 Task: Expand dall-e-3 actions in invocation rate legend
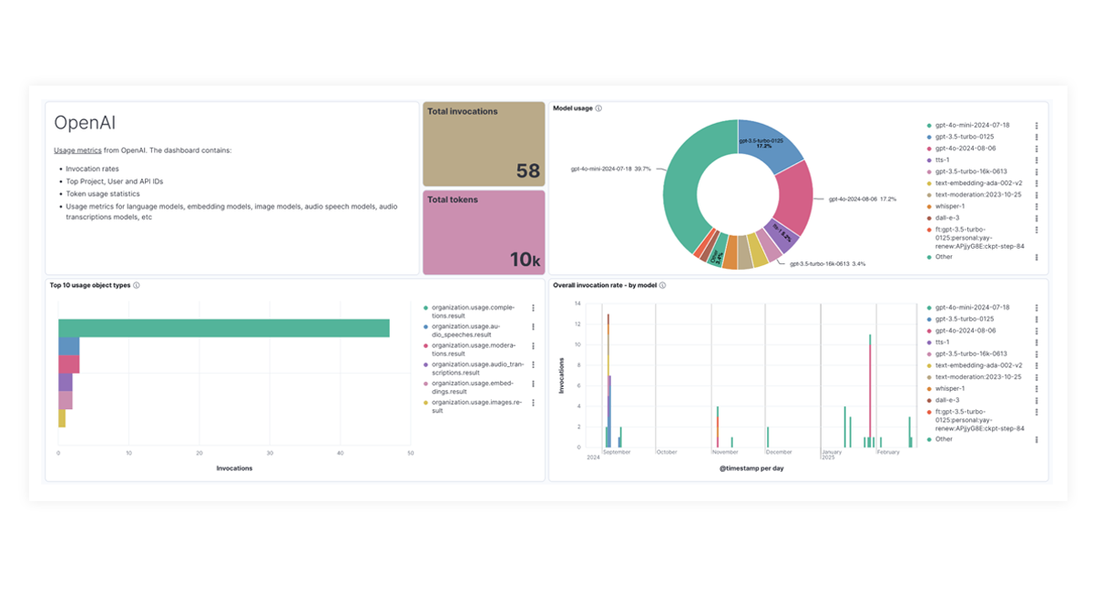[x=1037, y=400]
